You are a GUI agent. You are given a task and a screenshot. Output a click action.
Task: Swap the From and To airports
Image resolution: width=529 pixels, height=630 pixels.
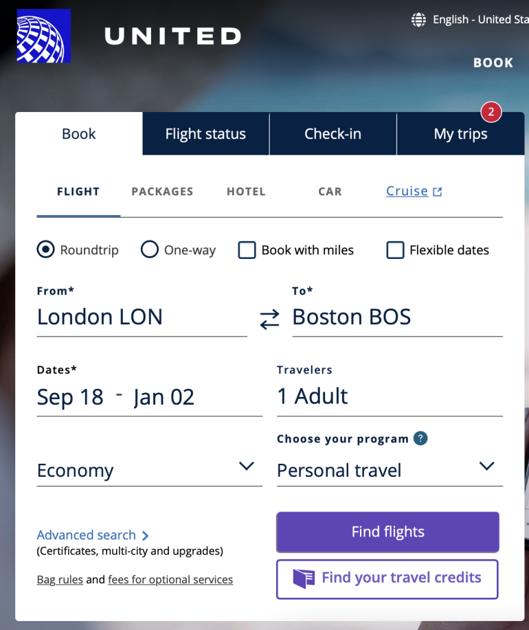click(269, 319)
